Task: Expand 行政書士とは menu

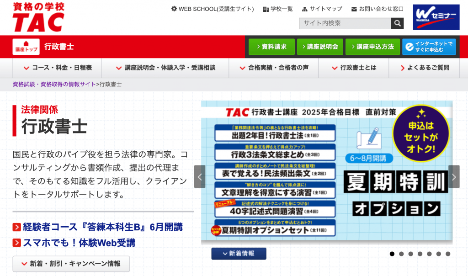Action: coord(354,68)
